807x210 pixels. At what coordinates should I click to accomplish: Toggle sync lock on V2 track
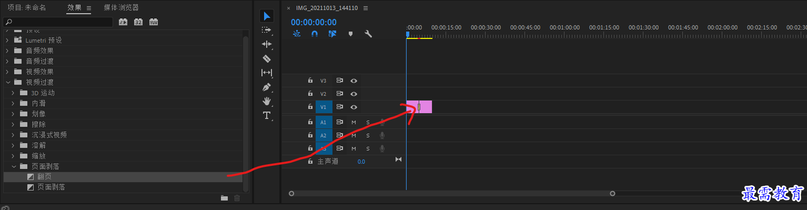click(340, 94)
